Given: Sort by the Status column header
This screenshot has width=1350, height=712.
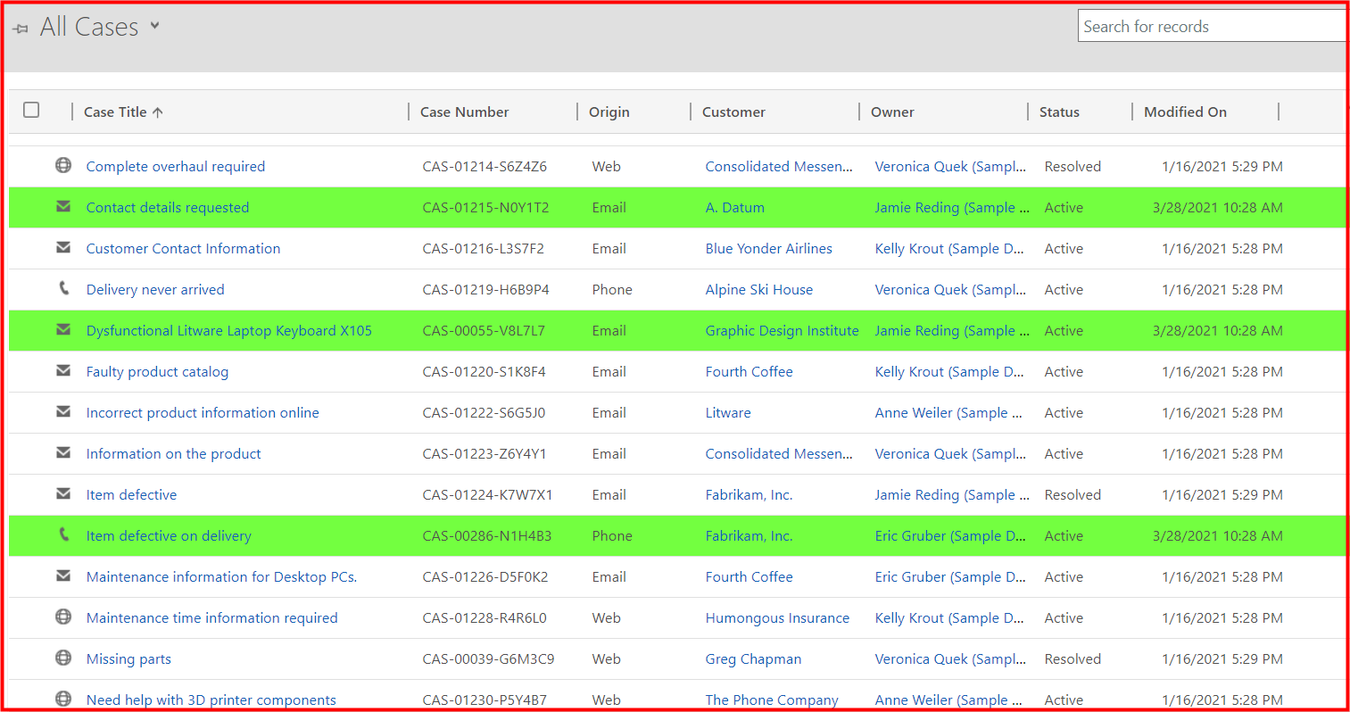Looking at the screenshot, I should (1059, 112).
